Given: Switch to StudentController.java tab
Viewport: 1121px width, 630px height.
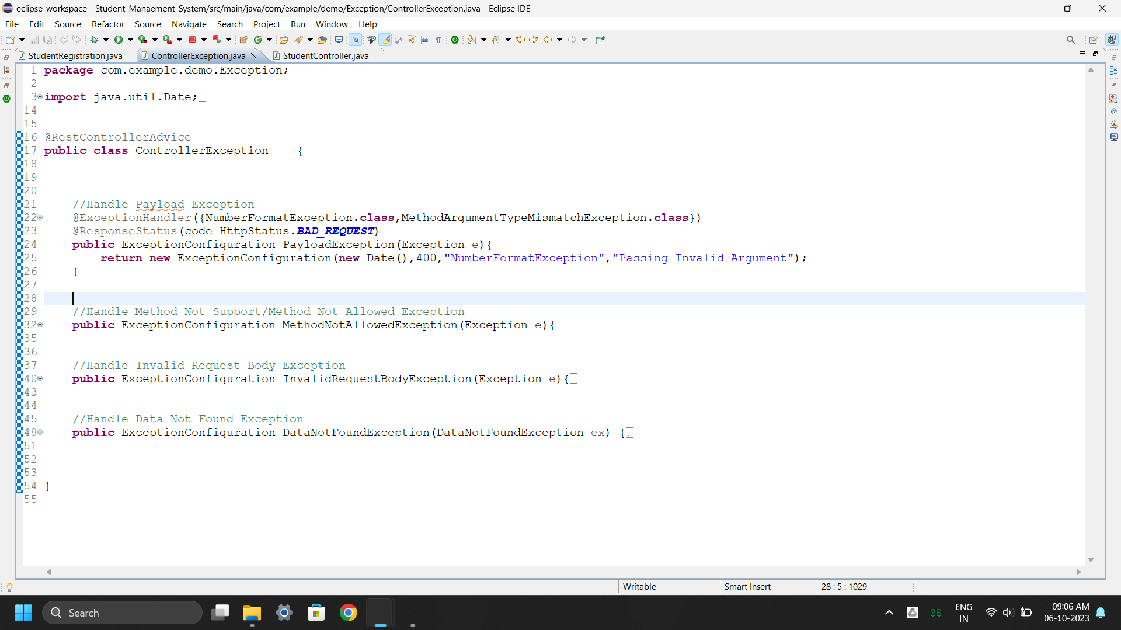Looking at the screenshot, I should coord(325,56).
